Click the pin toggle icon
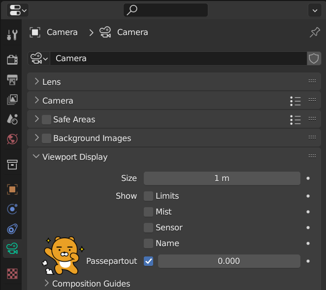Viewport: 326px width, 290px height. pos(315,32)
